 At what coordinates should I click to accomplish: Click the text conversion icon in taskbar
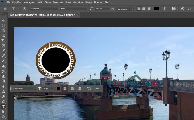click(x=89, y=89)
